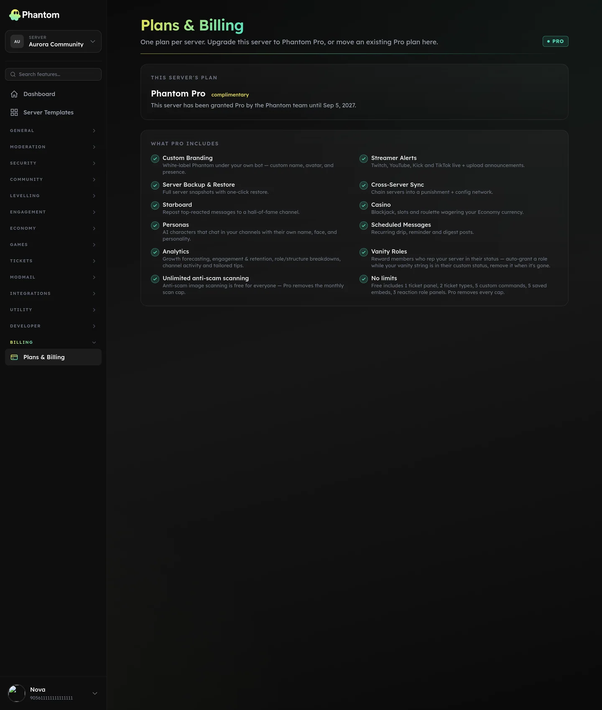Open the Aurora Community server selector dropdown
The image size is (602, 710).
click(53, 41)
